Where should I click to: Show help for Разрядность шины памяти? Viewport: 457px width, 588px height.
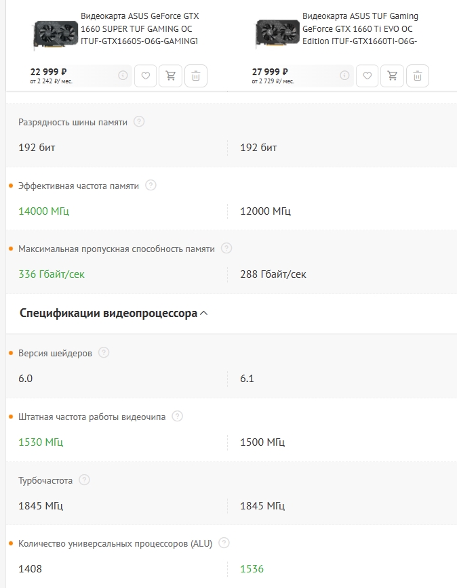[139, 121]
